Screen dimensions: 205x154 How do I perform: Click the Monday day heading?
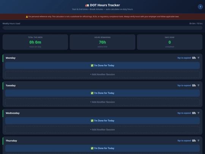(x=11, y=58)
